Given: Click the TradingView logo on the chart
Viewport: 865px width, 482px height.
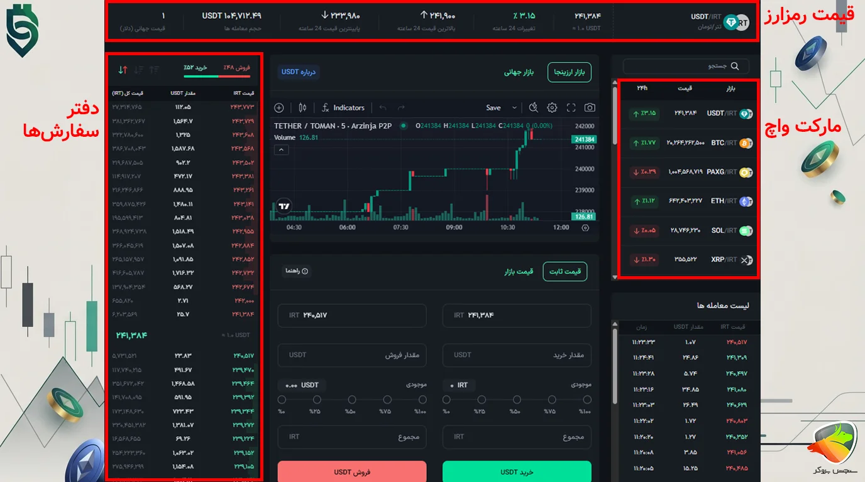Looking at the screenshot, I should tap(284, 205).
